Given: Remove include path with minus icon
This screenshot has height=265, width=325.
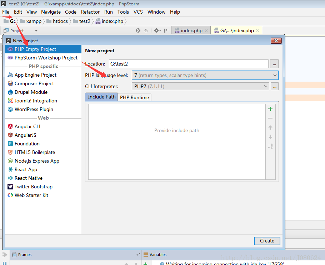Looking at the screenshot, I should (x=270, y=118).
